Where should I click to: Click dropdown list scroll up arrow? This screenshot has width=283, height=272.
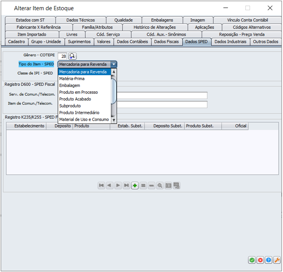pos(114,72)
